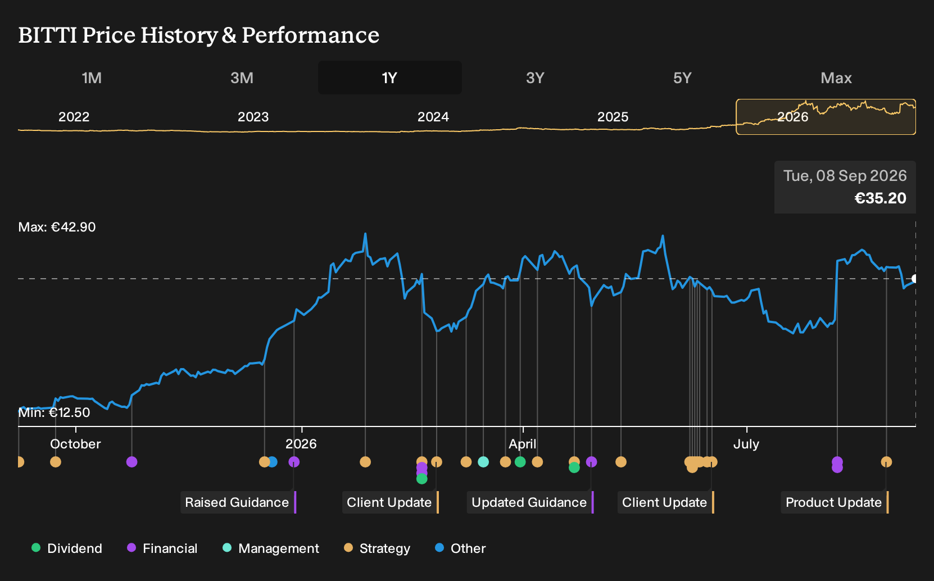Jump to 2025 on overview timeline
934x581 pixels.
[613, 117]
